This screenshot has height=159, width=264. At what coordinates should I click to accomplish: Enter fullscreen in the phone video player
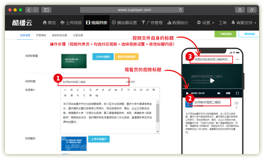click(x=237, y=93)
